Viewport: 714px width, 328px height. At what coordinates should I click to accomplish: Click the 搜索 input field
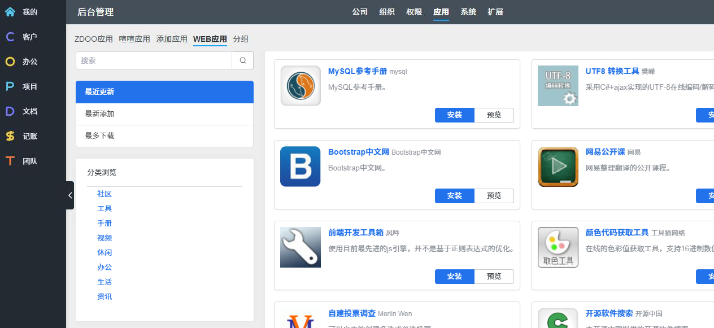click(154, 60)
